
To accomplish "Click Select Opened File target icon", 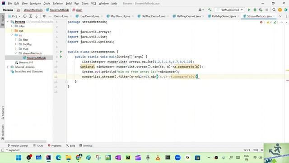I will [25, 16].
